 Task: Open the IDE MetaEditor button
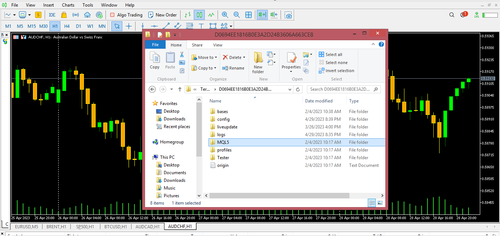[x=52, y=15]
